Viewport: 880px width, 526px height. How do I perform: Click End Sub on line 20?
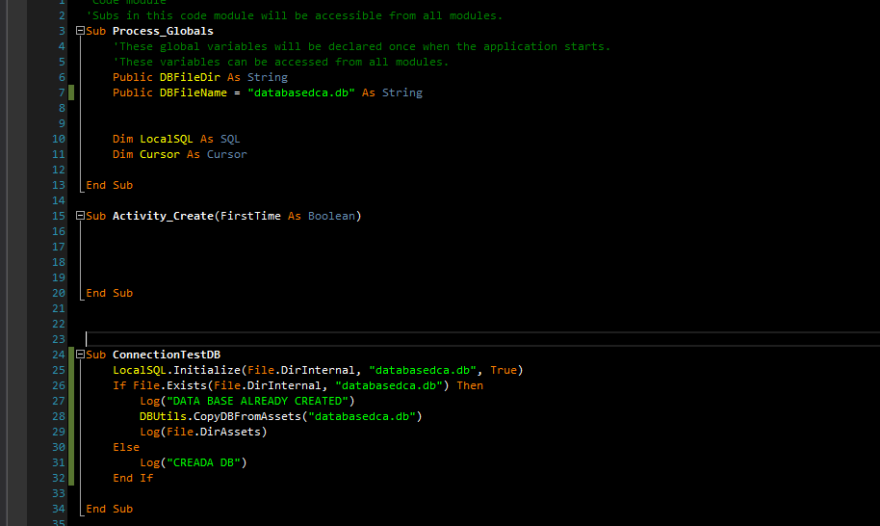coord(109,293)
